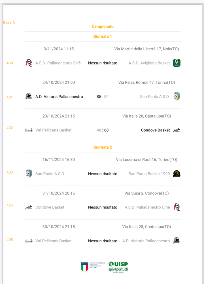Click Avigliana Basket green logo
Viewport: 204px width, 284px height.
pyautogui.click(x=177, y=63)
